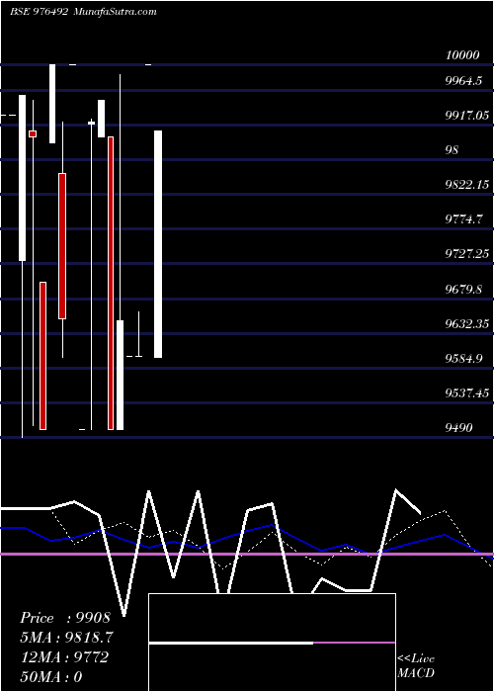Image resolution: width=494 pixels, height=692 pixels.
Task: Select the 9490 price axis label
Action: coord(459,428)
